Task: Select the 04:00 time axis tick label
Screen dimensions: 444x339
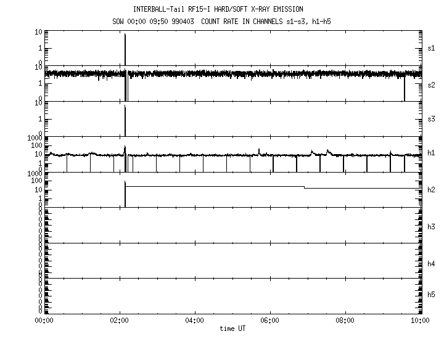Action: point(194,321)
